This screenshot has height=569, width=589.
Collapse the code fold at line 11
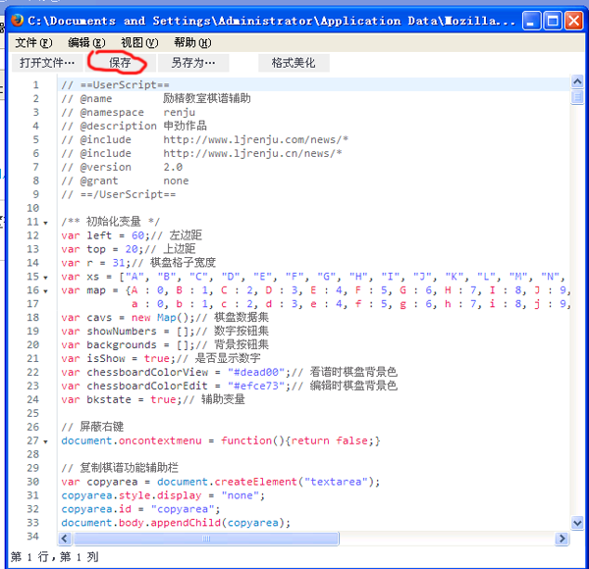coord(46,223)
